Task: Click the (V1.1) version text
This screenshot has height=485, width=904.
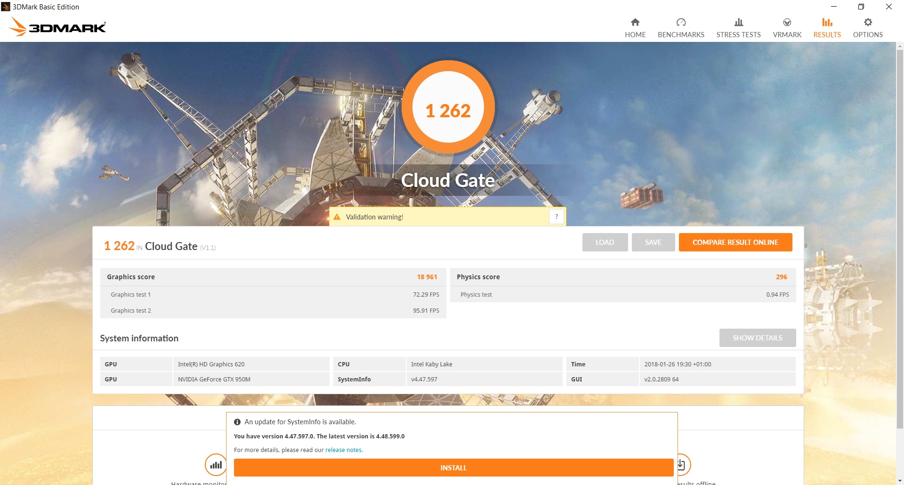Action: point(208,248)
